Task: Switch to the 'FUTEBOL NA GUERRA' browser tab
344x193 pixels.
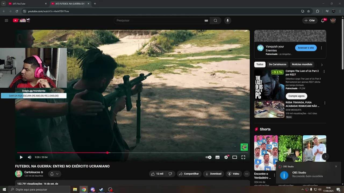Action: [70, 4]
